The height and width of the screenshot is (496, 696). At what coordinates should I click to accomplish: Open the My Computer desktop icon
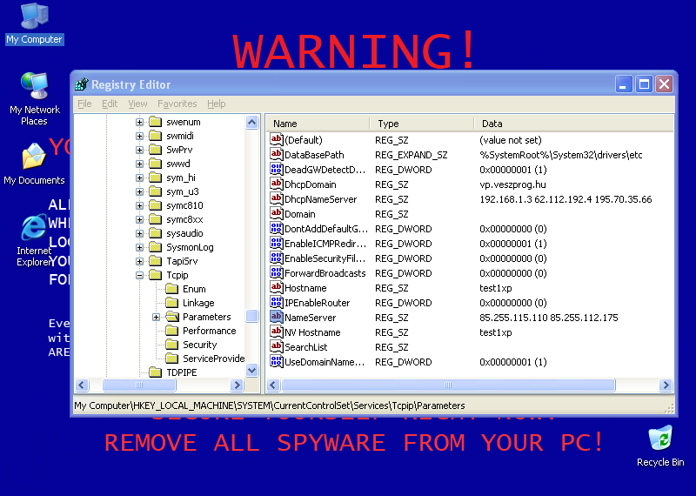pos(34,23)
